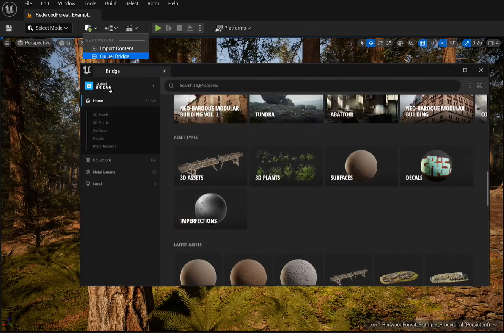
Task: Open MetaHumans in the Bridge sidebar
Action: [x=104, y=172]
